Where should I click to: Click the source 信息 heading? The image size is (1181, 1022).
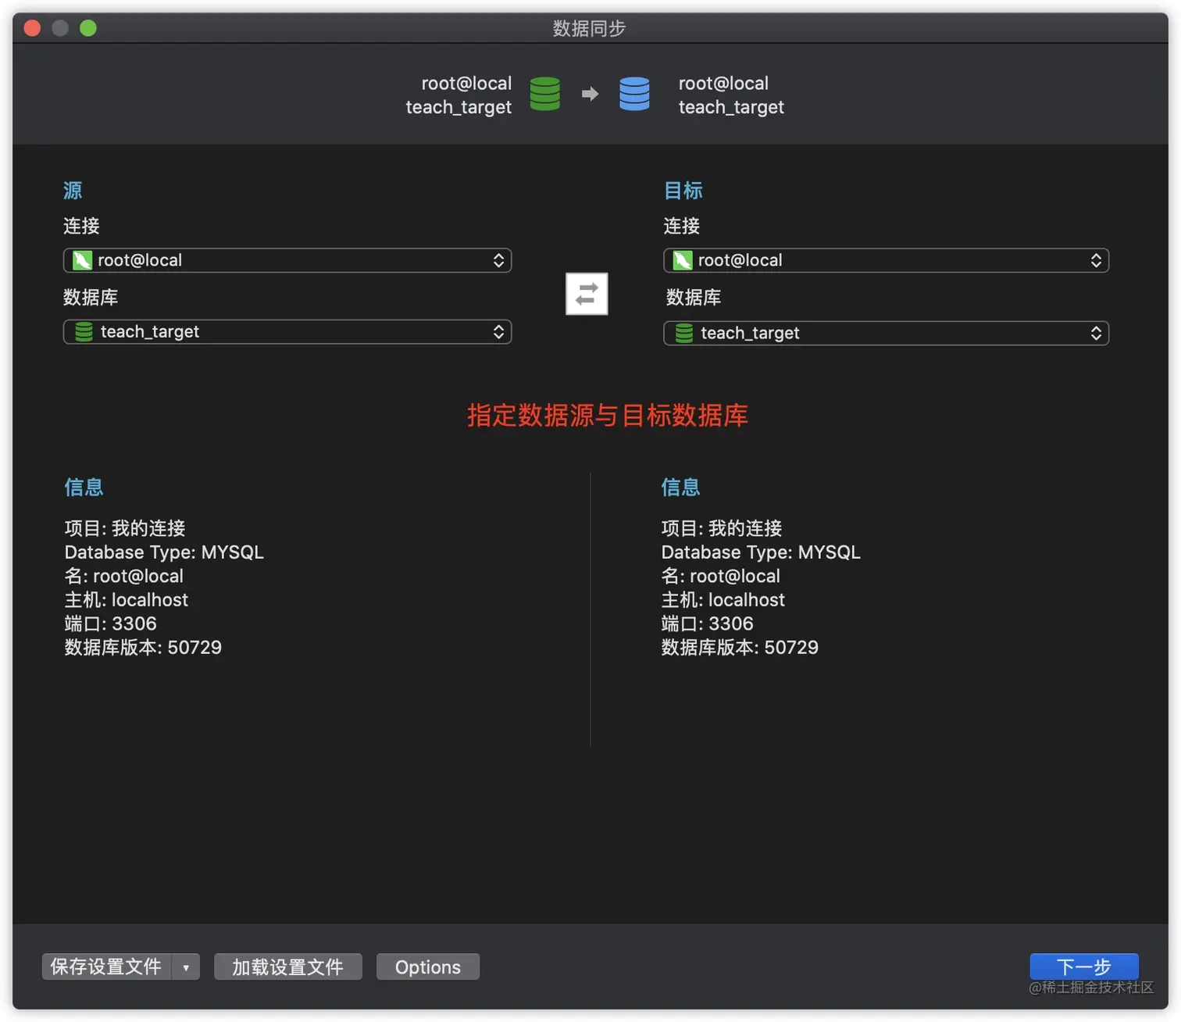(x=84, y=487)
